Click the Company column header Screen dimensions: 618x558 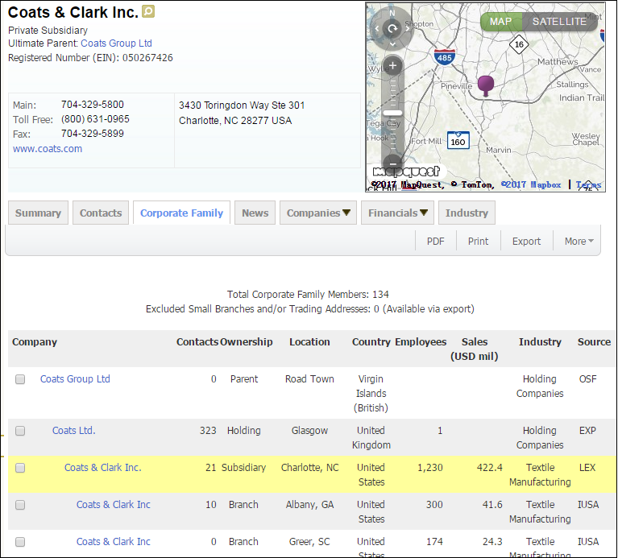(x=35, y=342)
